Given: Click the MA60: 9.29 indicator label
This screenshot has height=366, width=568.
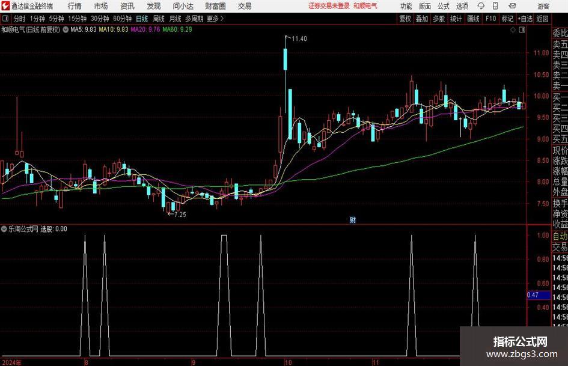Looking at the screenshot, I should click(177, 29).
